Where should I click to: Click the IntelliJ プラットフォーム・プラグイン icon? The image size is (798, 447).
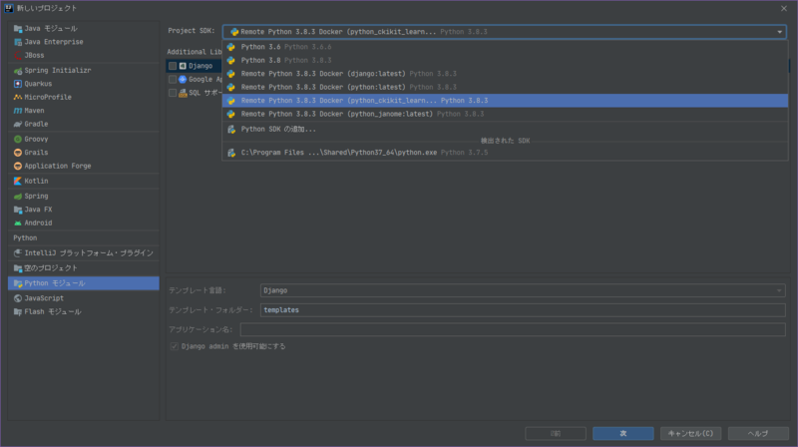click(18, 253)
